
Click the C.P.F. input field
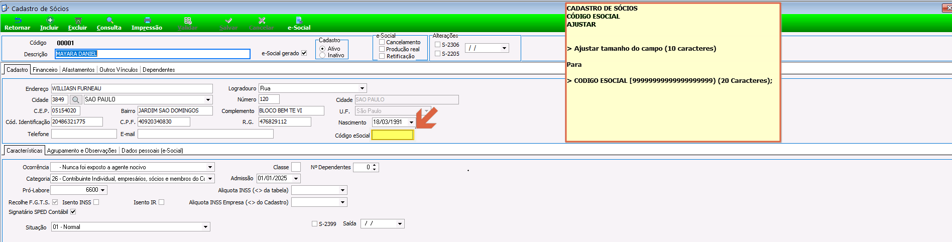tap(164, 122)
